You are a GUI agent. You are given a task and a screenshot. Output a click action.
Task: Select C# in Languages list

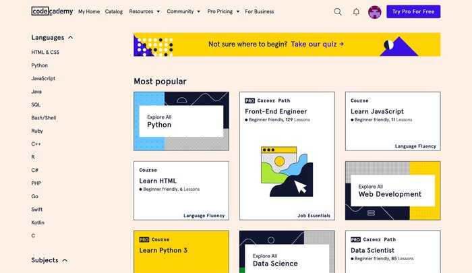coord(35,170)
